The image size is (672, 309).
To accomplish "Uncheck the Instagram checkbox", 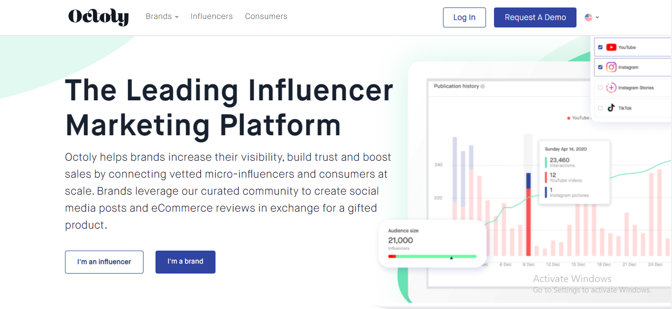I will [600, 67].
